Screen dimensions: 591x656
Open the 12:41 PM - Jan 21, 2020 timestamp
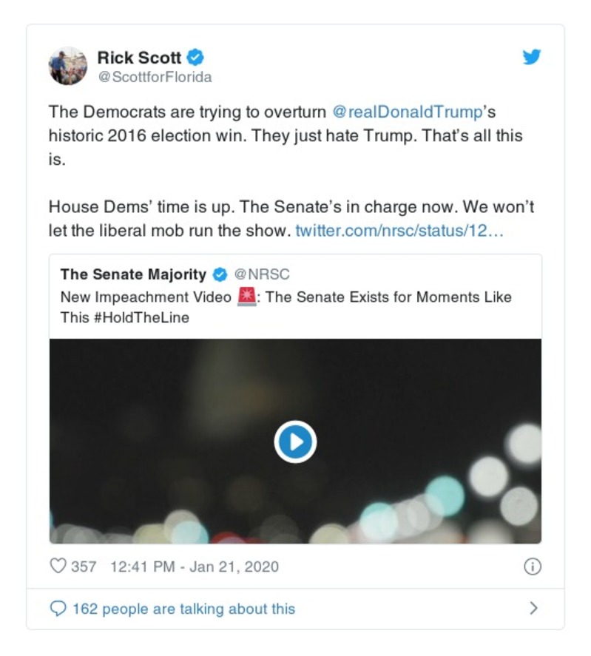pyautogui.click(x=194, y=567)
